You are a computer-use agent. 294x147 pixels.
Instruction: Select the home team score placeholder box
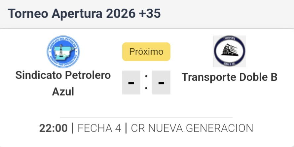(131, 82)
